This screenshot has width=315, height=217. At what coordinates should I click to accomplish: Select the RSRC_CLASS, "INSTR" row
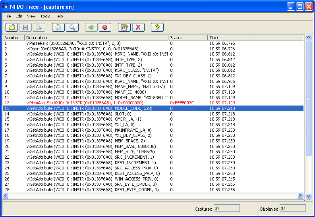[x=153, y=70]
